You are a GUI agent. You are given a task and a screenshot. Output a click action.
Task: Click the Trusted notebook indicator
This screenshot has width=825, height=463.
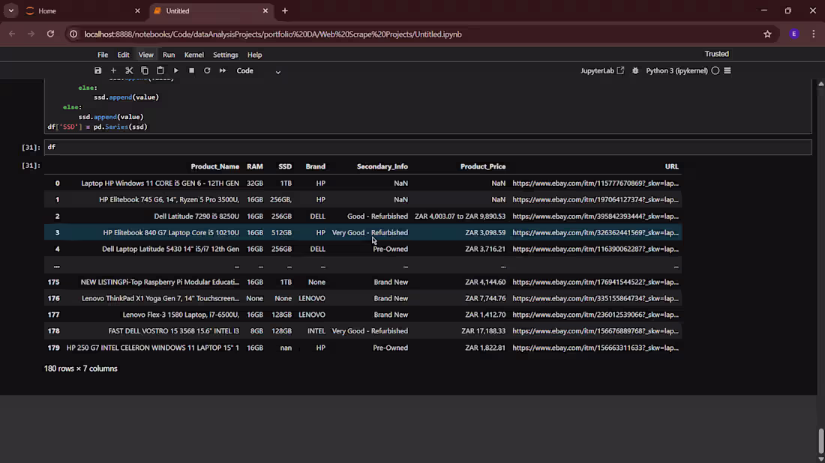[716, 54]
